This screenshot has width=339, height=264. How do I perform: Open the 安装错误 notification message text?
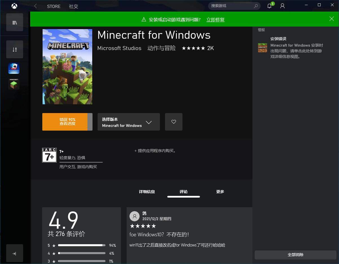[x=297, y=51]
